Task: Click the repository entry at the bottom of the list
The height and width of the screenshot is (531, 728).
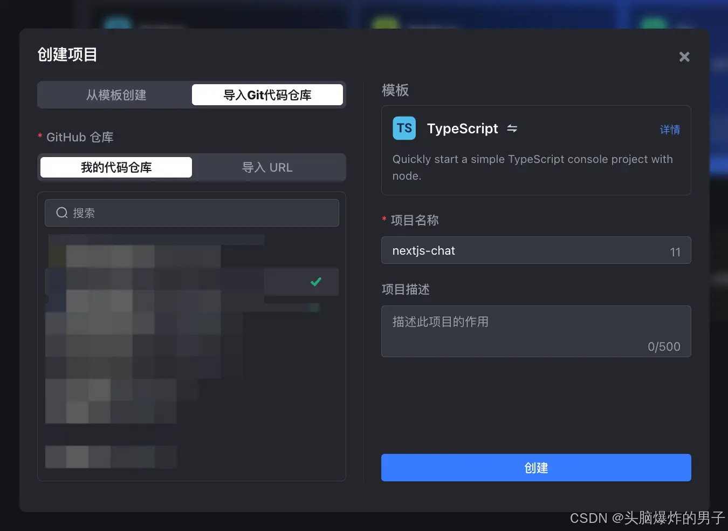Action: 111,456
